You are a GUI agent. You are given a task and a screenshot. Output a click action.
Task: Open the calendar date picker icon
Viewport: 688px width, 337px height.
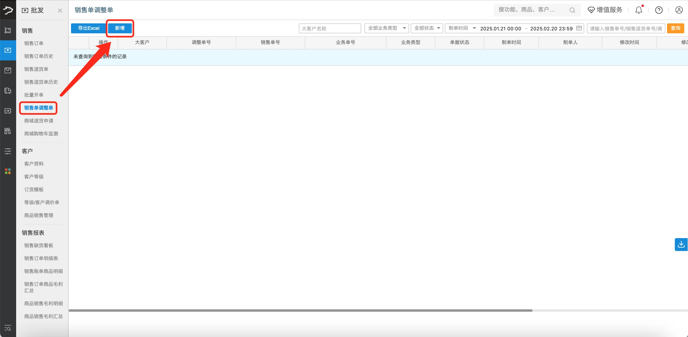[x=579, y=28]
